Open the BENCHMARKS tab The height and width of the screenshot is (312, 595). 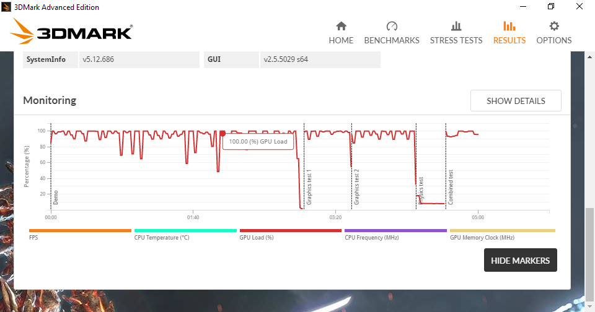coord(392,33)
